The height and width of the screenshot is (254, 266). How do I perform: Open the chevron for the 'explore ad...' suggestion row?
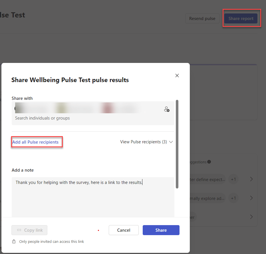[251, 198]
